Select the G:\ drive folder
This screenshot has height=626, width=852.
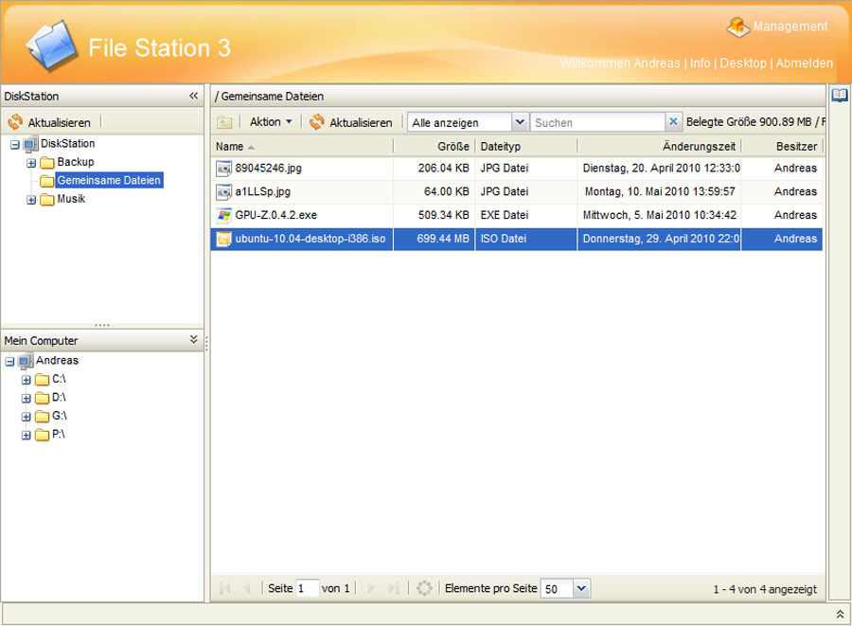click(60, 416)
